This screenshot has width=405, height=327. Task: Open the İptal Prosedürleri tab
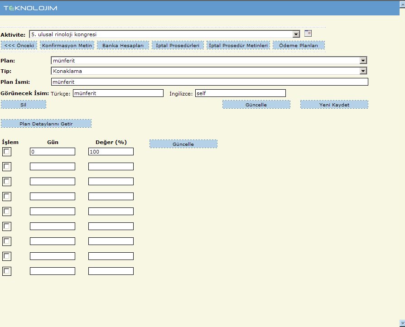(178, 45)
